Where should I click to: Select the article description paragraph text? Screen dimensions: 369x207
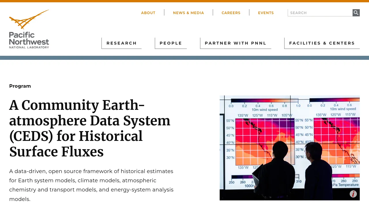[91, 185]
